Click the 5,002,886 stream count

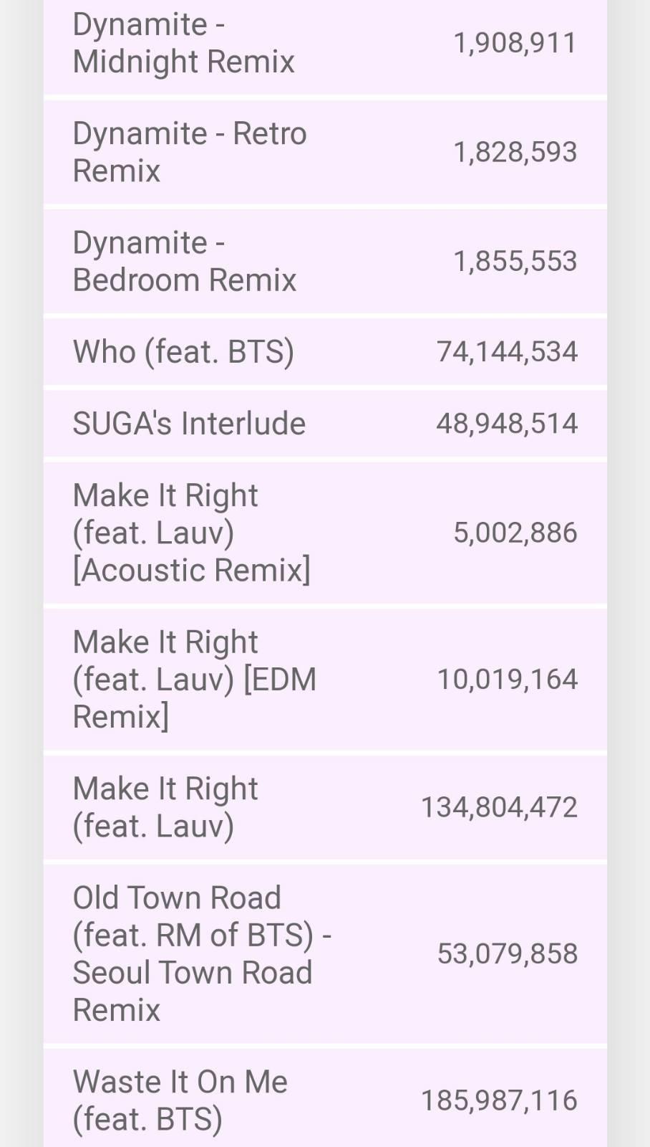click(515, 533)
